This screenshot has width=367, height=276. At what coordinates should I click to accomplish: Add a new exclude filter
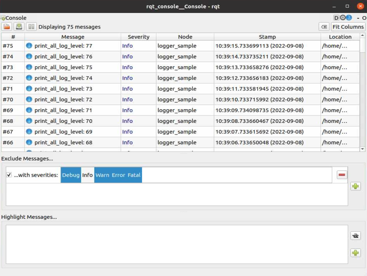355,186
